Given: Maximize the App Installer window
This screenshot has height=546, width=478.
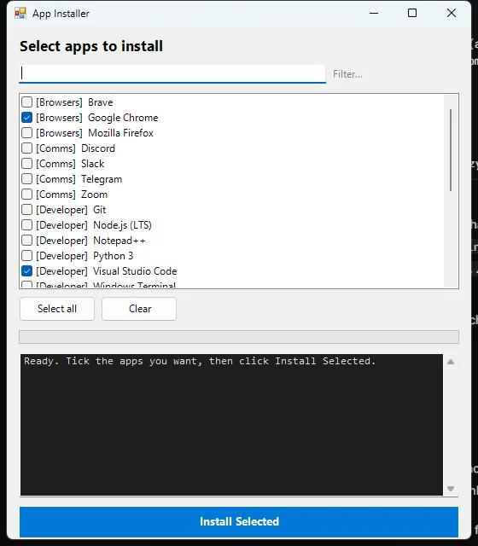Looking at the screenshot, I should [x=412, y=14].
